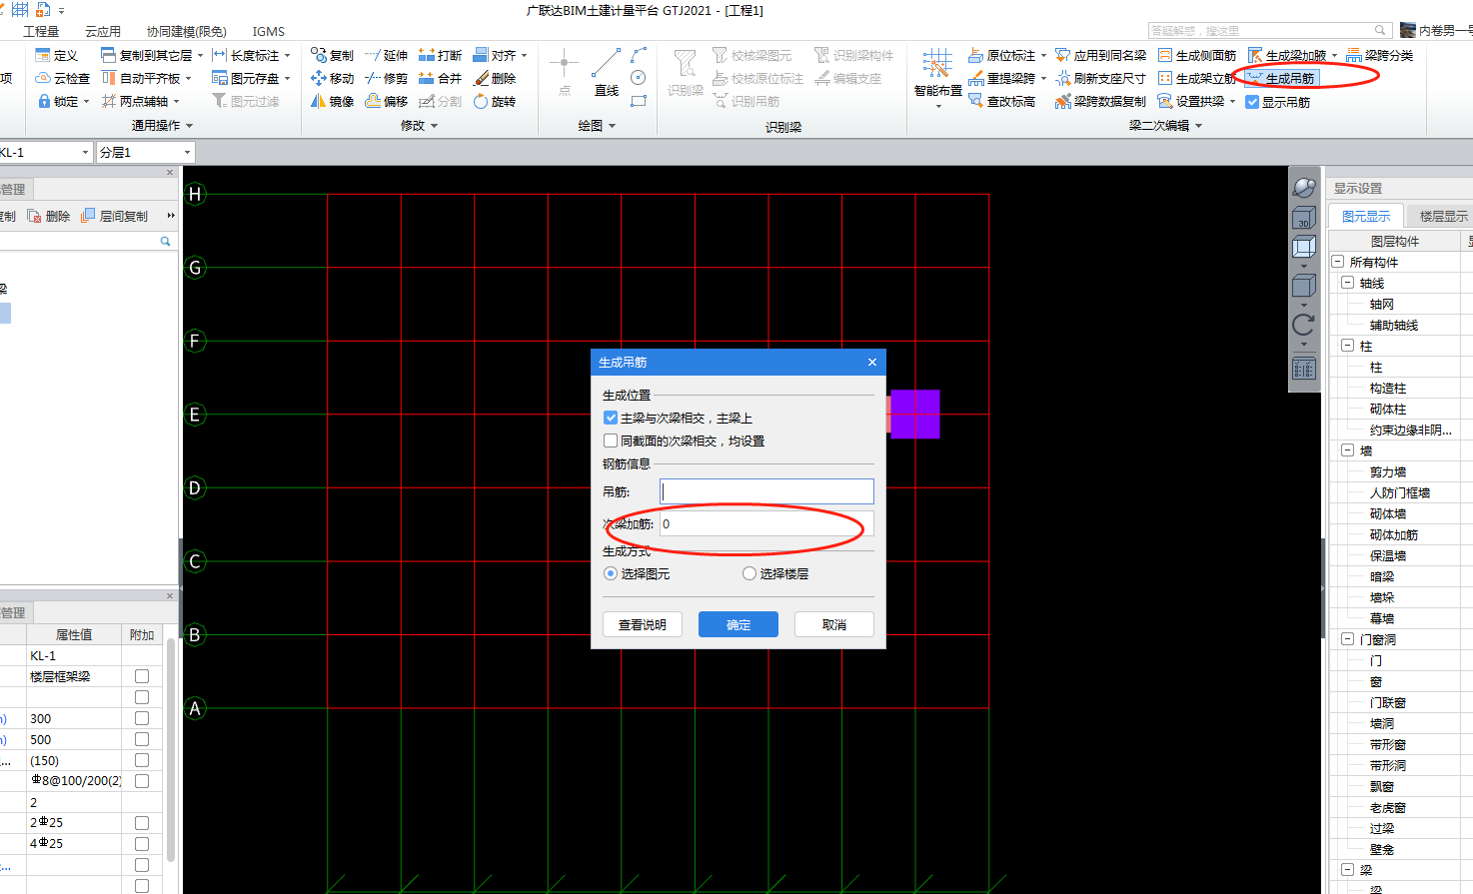Image resolution: width=1473 pixels, height=894 pixels.
Task: Click the 延伸 (Extend) tool
Action: 386,55
